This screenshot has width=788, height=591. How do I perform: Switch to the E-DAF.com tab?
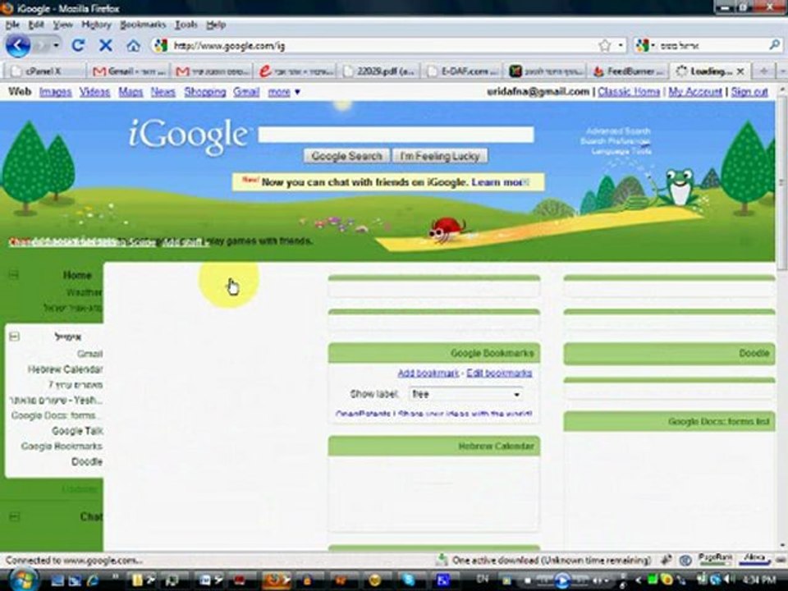tap(462, 71)
